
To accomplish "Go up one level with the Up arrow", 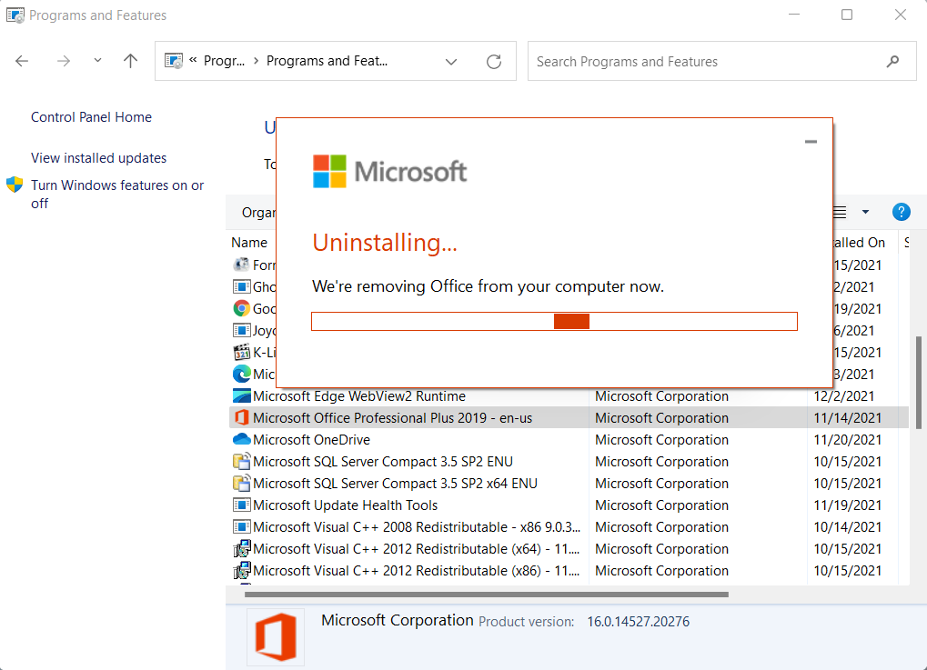I will point(131,60).
